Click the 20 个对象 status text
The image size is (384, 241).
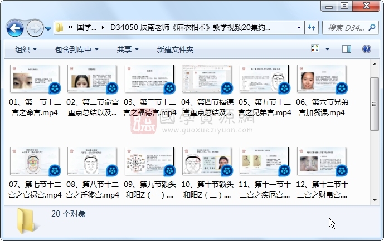(69, 214)
